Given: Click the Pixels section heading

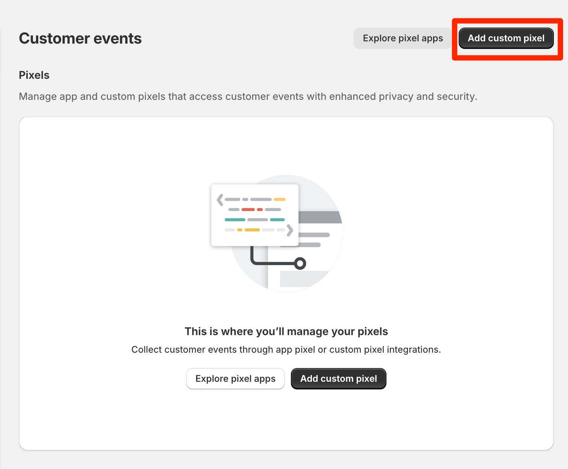Looking at the screenshot, I should coord(34,75).
